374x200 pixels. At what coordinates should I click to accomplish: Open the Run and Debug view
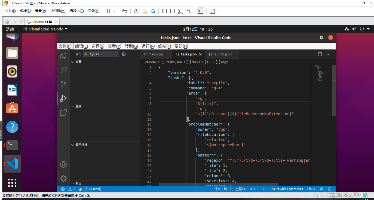(63, 98)
